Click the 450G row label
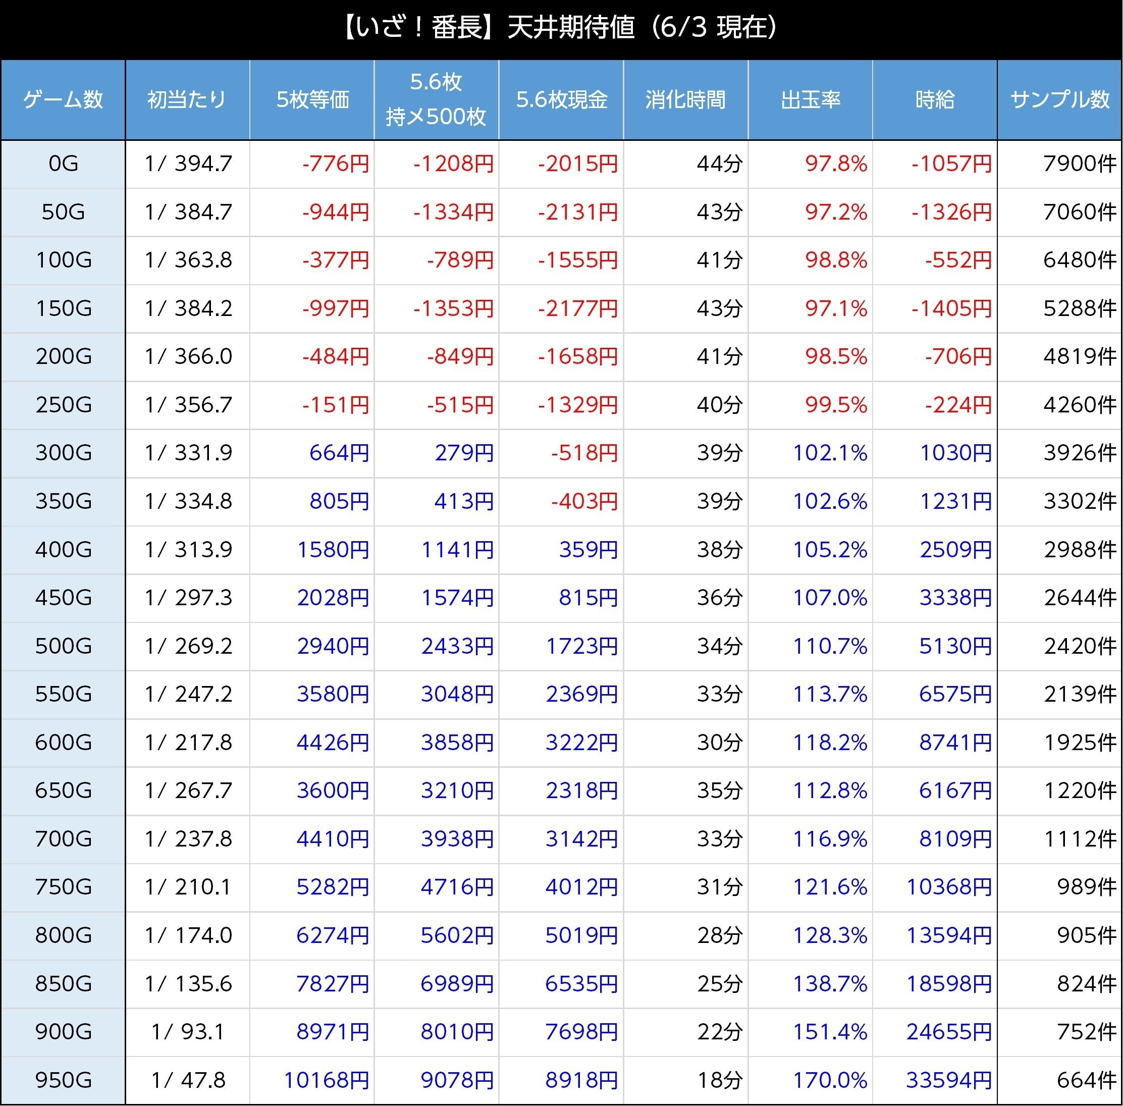This screenshot has height=1106, width=1123. (x=63, y=598)
